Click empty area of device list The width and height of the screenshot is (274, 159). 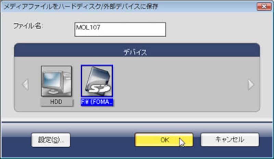pos(180,84)
